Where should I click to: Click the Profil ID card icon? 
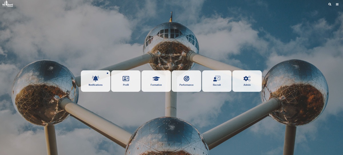click(x=126, y=78)
